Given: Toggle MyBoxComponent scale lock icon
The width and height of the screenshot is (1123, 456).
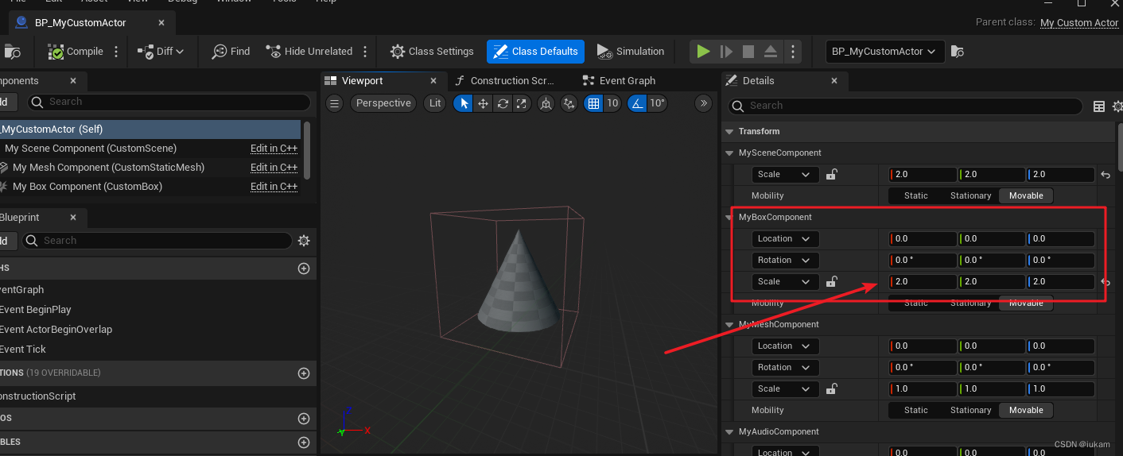Looking at the screenshot, I should pos(831,282).
